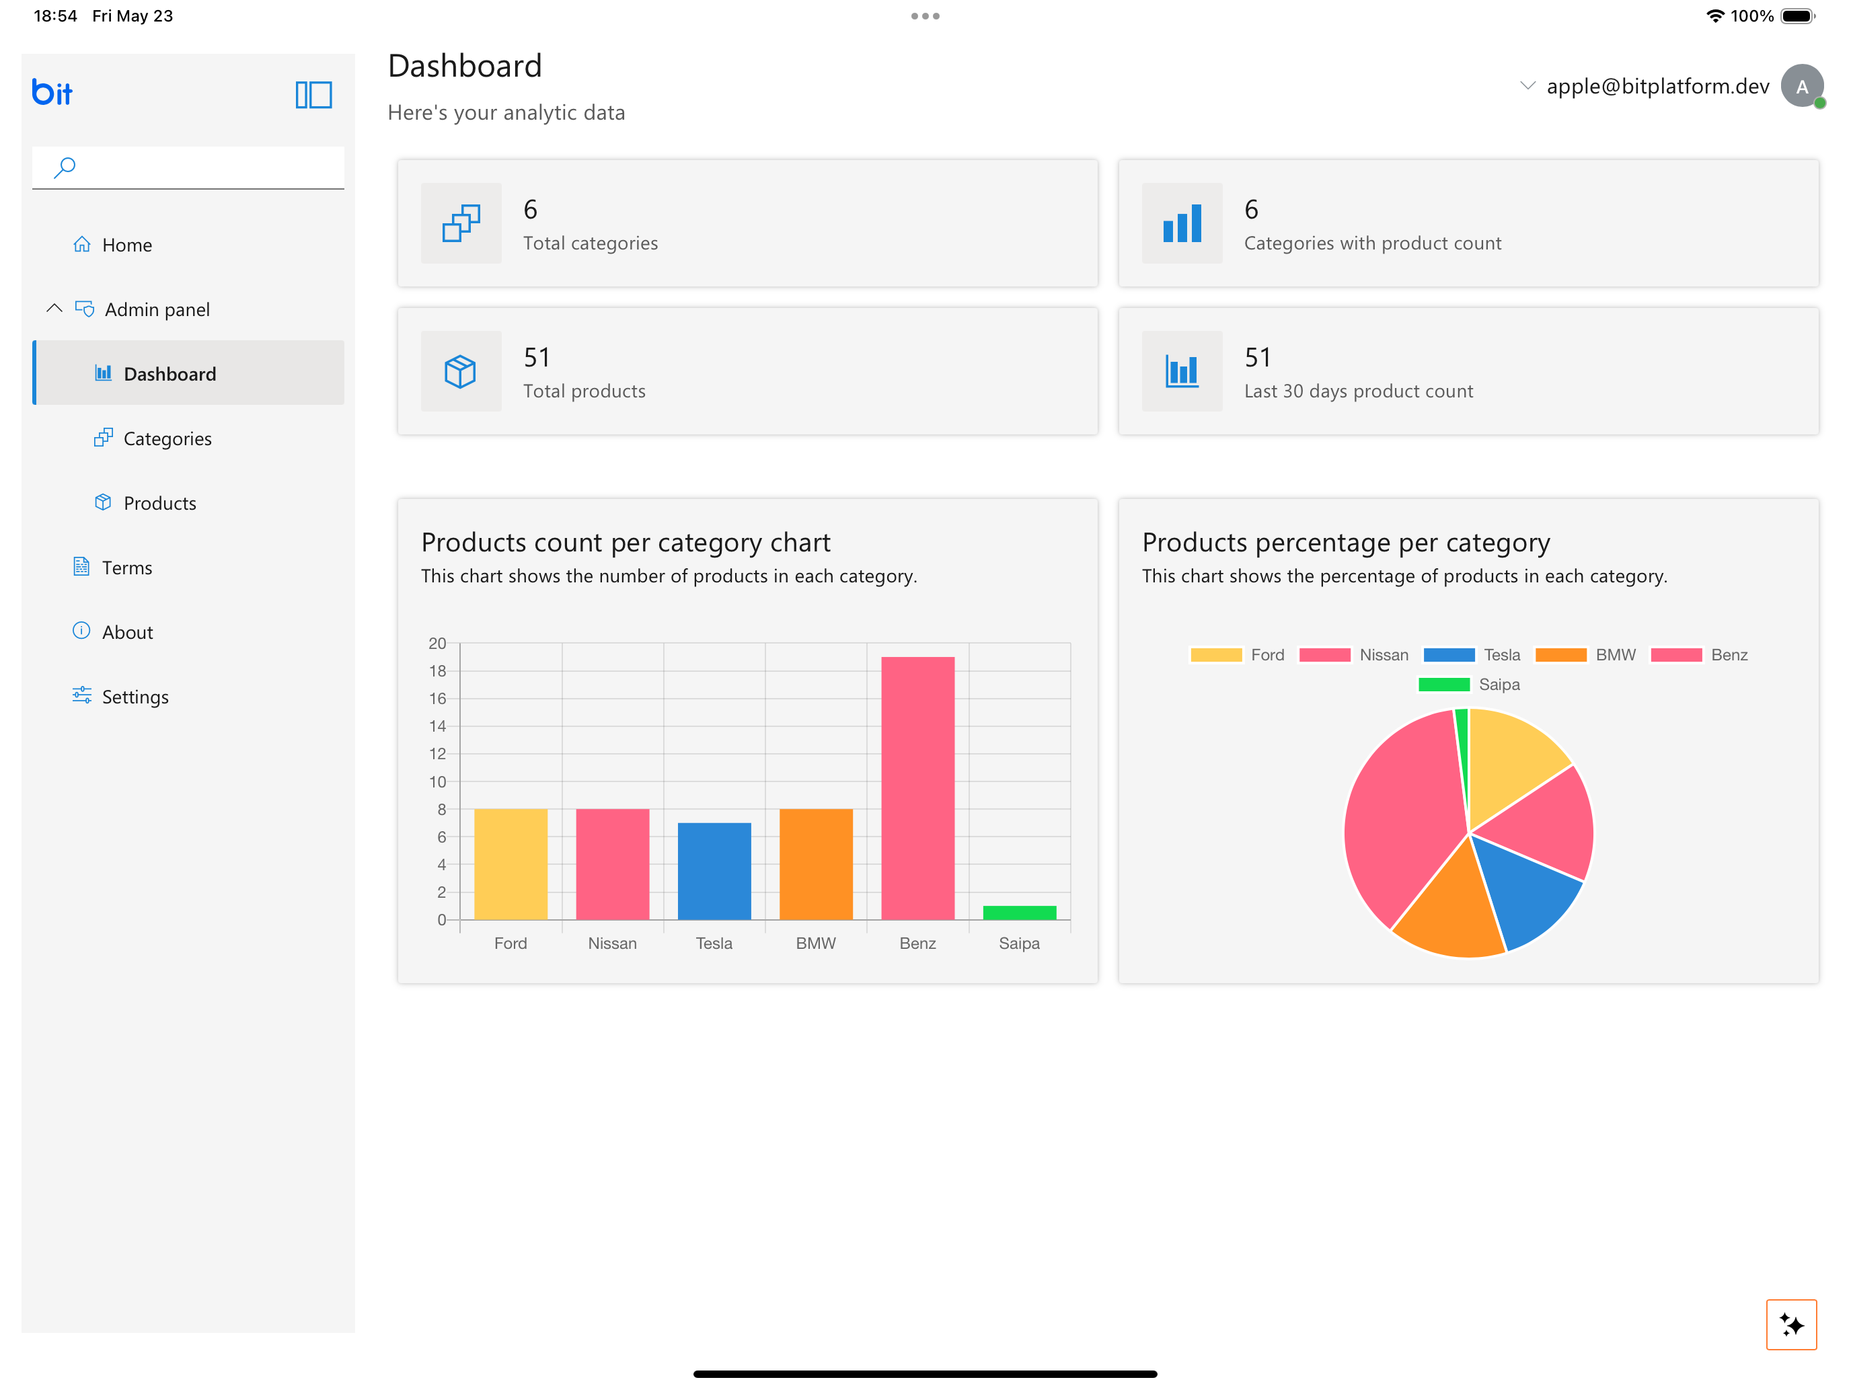Click the Terms document icon
The width and height of the screenshot is (1851, 1388).
coord(81,566)
